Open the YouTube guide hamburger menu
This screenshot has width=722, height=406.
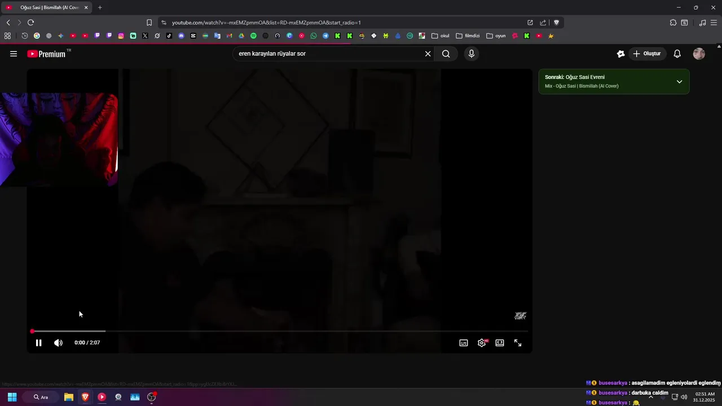(x=14, y=54)
